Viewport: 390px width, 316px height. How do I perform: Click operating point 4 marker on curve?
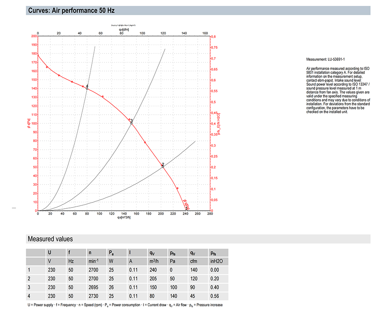point(87,89)
